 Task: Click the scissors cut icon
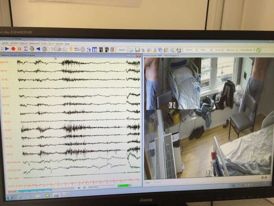tap(155, 50)
